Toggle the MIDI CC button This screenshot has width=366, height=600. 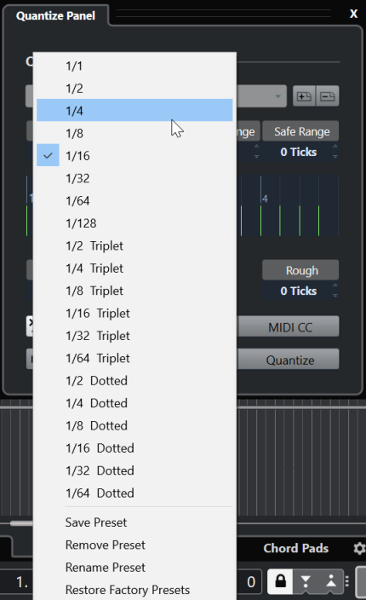point(289,326)
